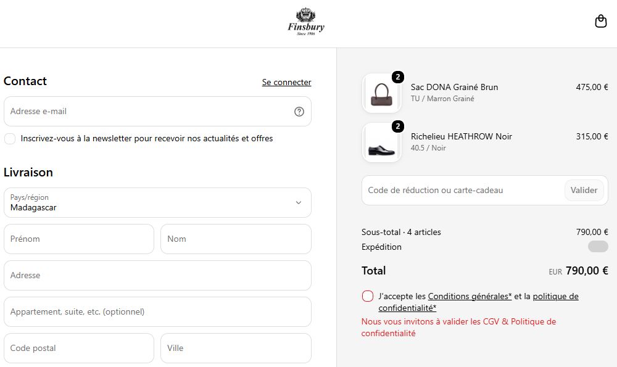Click the Richelieu HEATHROW shoe thumbnail
Viewport: 617px width, 367px height.
tap(381, 142)
